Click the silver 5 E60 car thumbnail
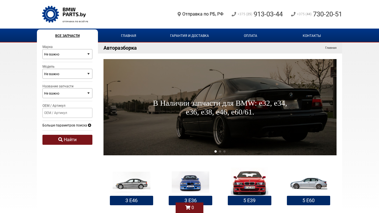Screen dimensions: 379x213 click(x=309, y=184)
